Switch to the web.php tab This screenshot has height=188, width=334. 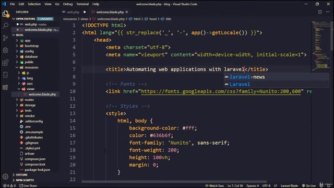(x=73, y=12)
